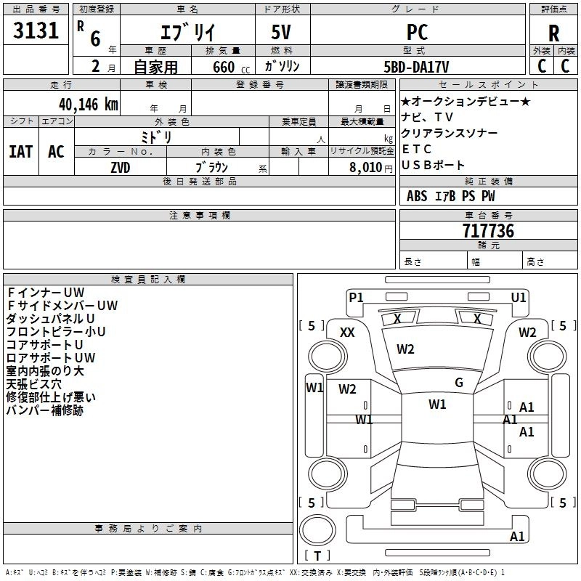Select the model code 5BD-DA17V

(416, 67)
